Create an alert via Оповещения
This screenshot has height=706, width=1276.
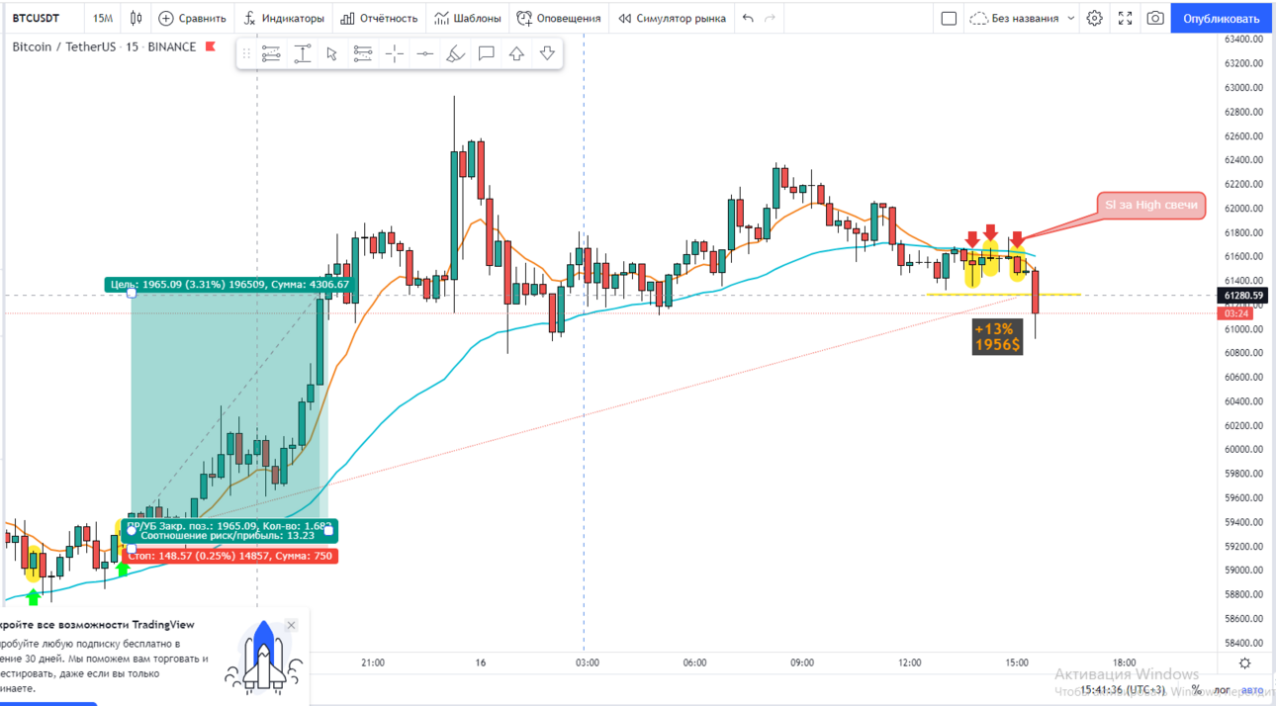(559, 18)
